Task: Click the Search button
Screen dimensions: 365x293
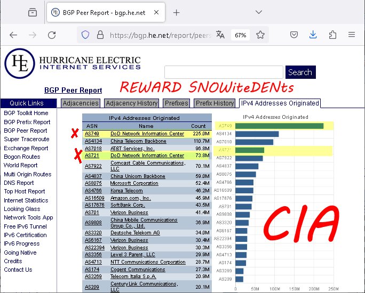Action: 300,72
